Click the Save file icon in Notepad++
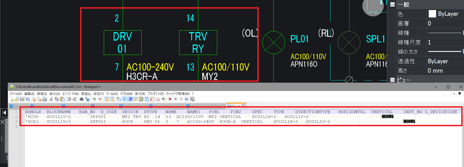This screenshot has height=167, width=464. pos(22,99)
